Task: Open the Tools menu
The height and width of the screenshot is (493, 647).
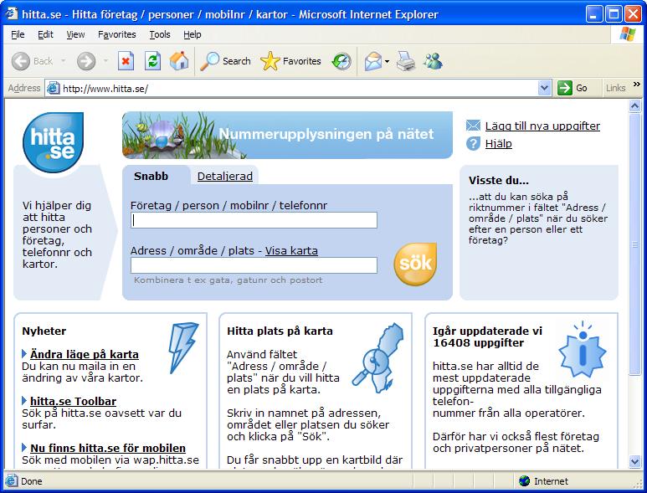Action: (x=160, y=34)
